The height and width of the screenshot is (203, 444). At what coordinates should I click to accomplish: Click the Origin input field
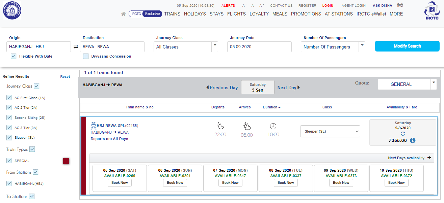(x=38, y=47)
